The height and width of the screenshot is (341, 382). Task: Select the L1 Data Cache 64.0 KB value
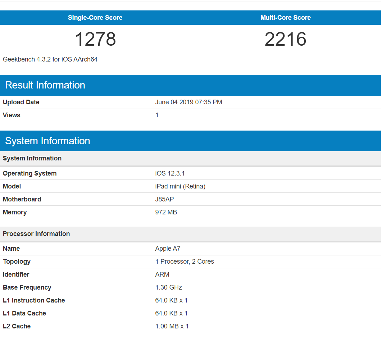[171, 313]
